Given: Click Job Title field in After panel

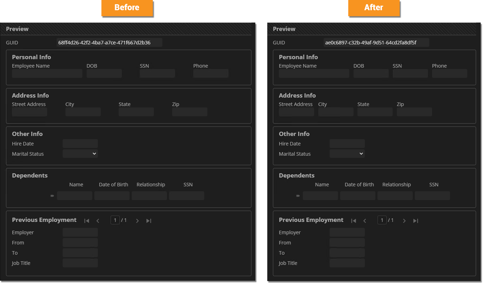Looking at the screenshot, I should point(347,263).
